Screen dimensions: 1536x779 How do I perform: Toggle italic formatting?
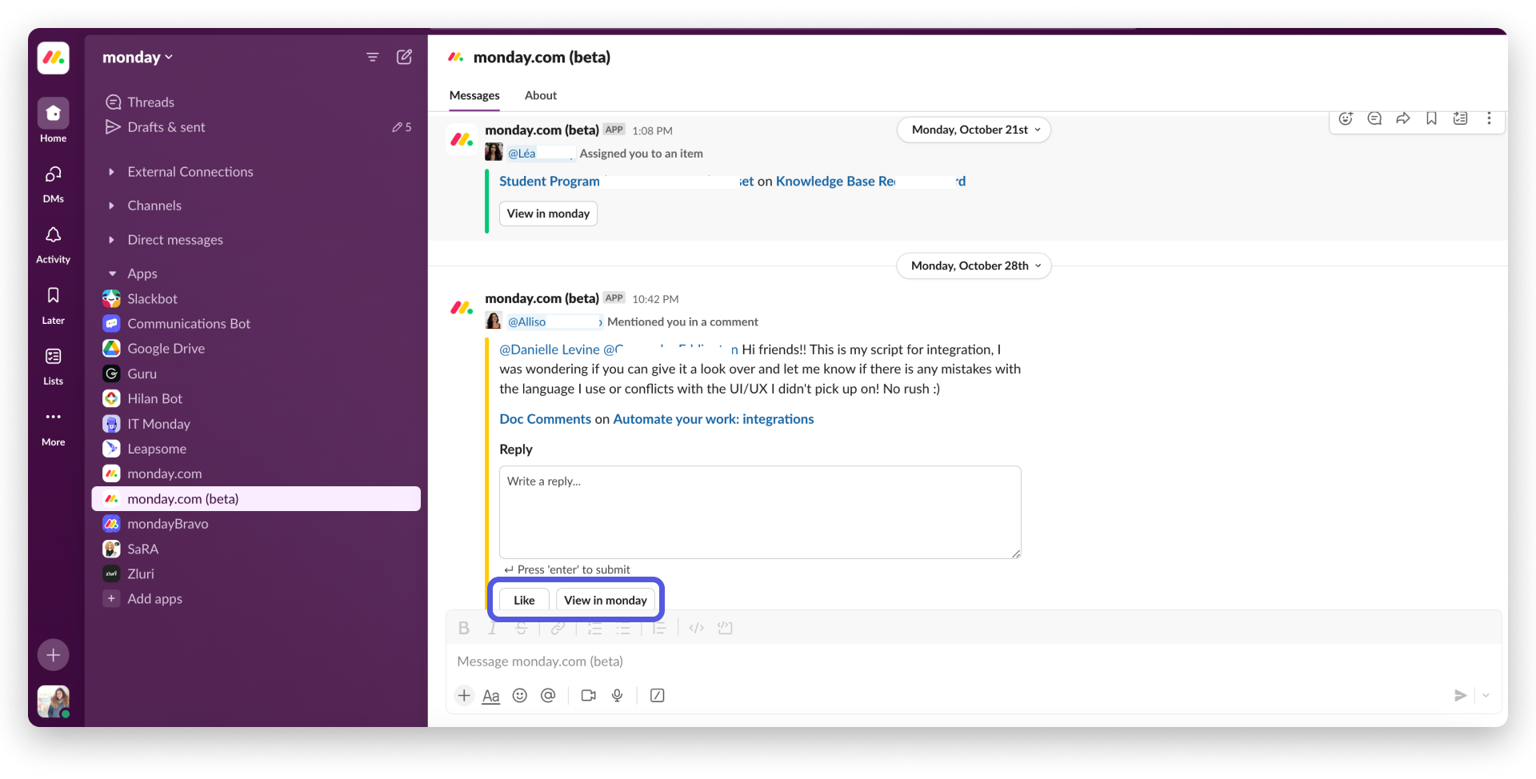pyautogui.click(x=493, y=628)
